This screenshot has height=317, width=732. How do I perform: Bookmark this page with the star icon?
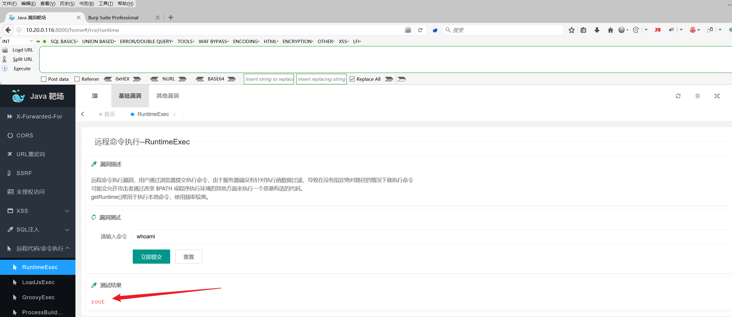(x=571, y=30)
